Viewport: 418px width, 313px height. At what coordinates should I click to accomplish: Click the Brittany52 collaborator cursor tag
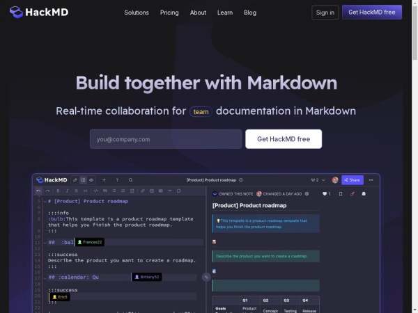click(147, 277)
